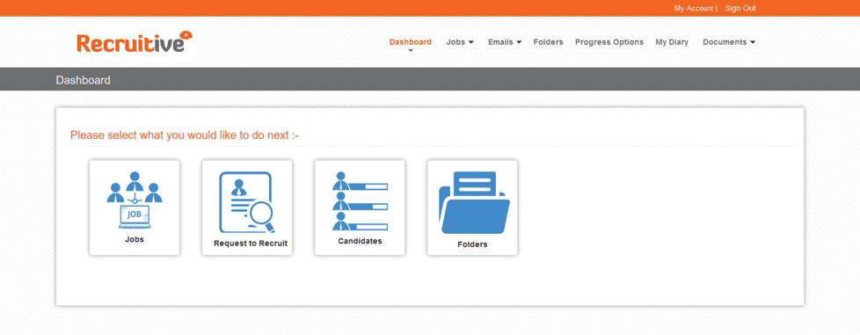Image resolution: width=860 pixels, height=335 pixels.
Task: Open Progress Options page
Action: (x=609, y=41)
